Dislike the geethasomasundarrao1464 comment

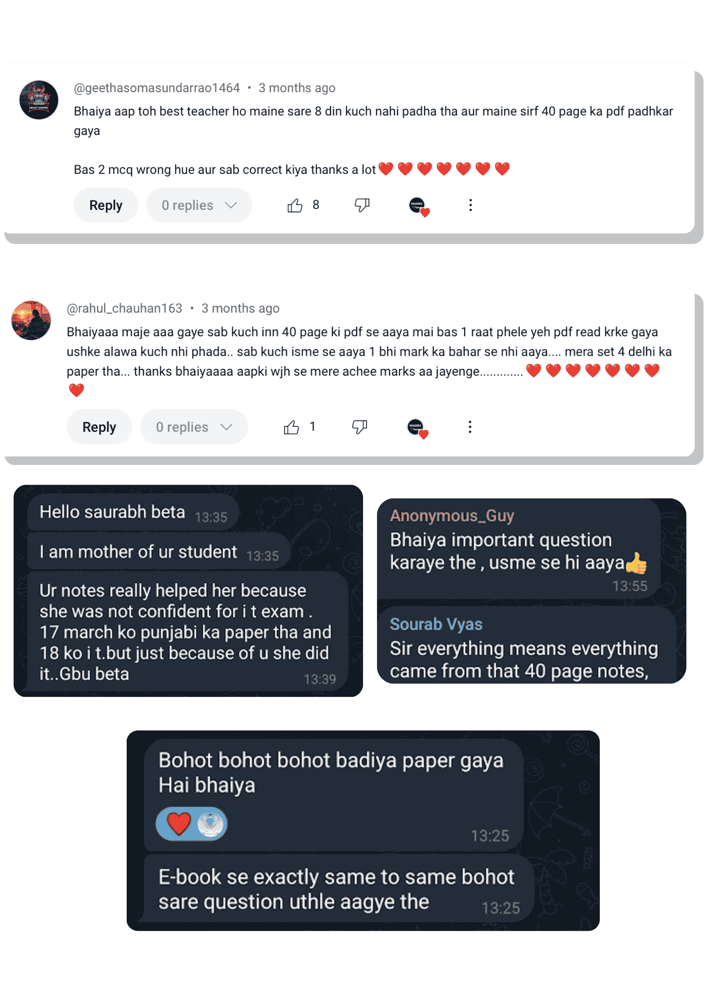tap(362, 205)
